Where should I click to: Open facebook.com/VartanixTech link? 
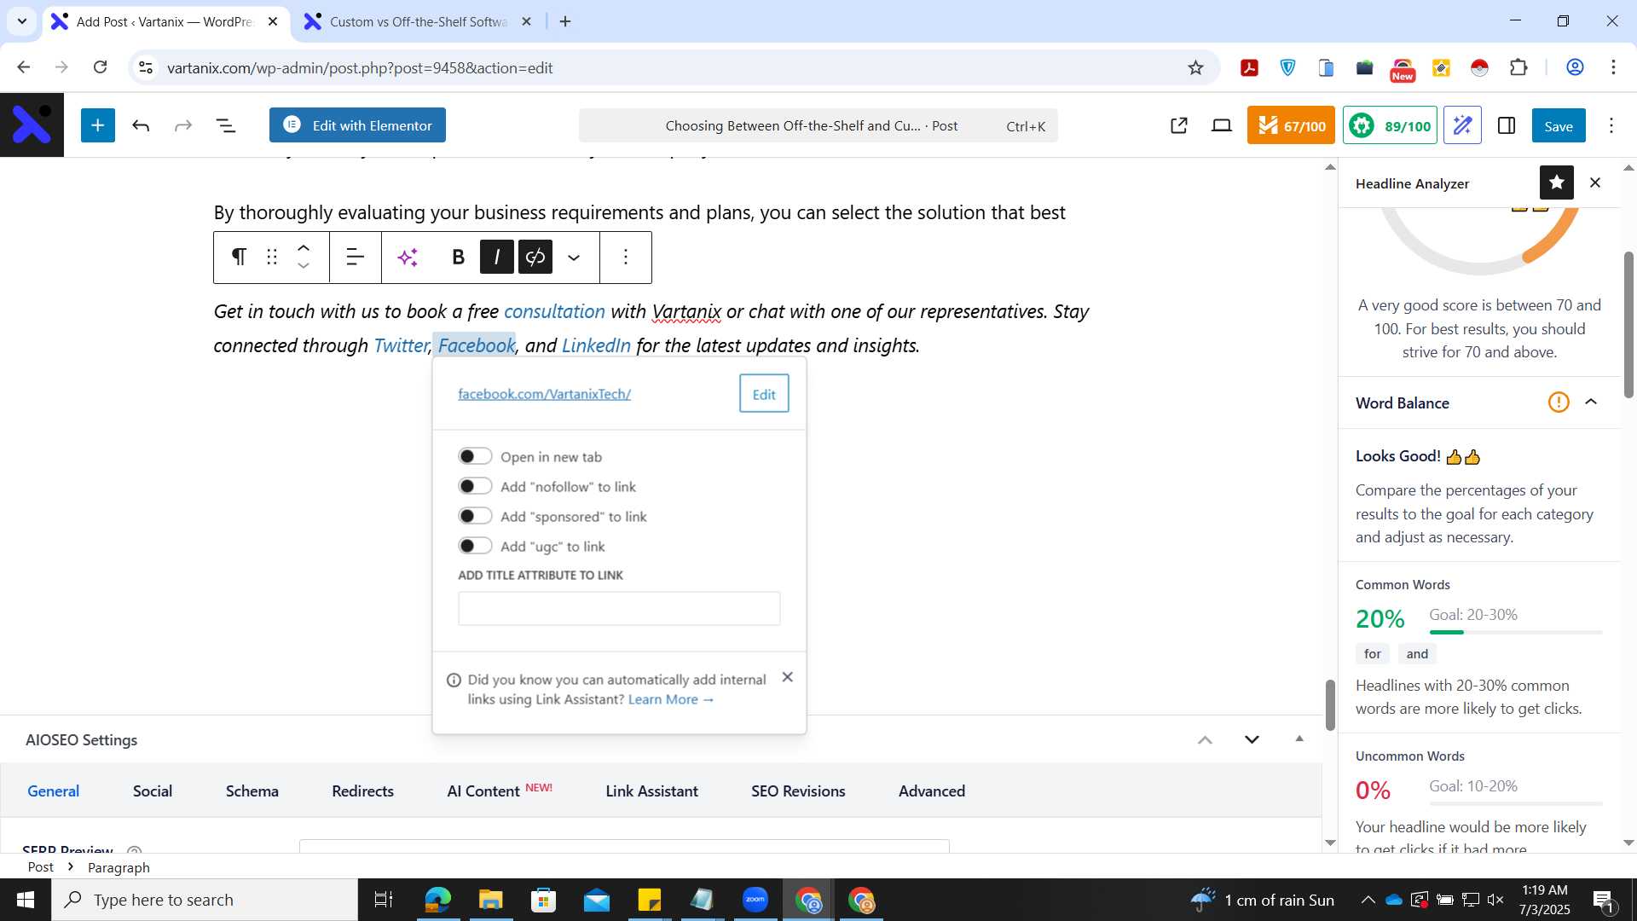pos(544,393)
